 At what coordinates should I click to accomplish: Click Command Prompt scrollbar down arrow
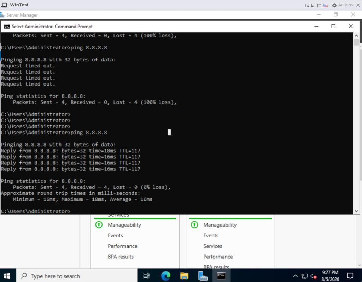tap(356, 211)
